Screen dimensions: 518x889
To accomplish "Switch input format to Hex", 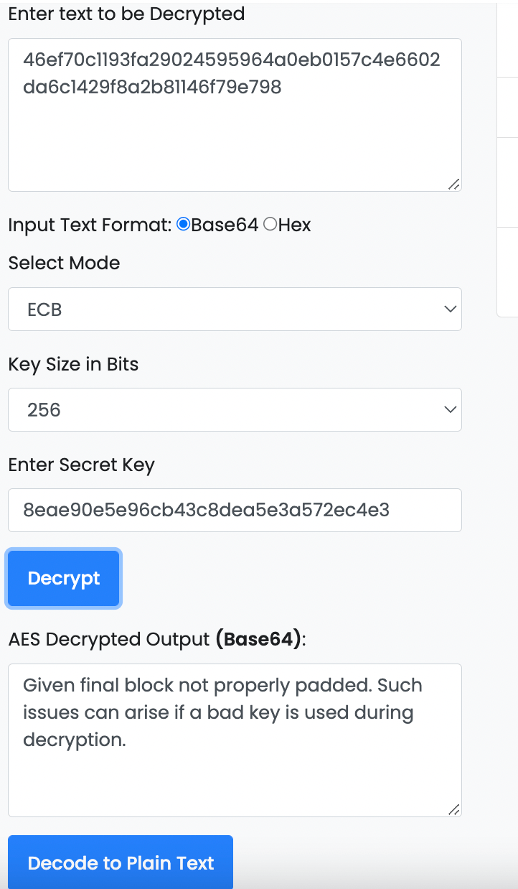I will point(270,225).
